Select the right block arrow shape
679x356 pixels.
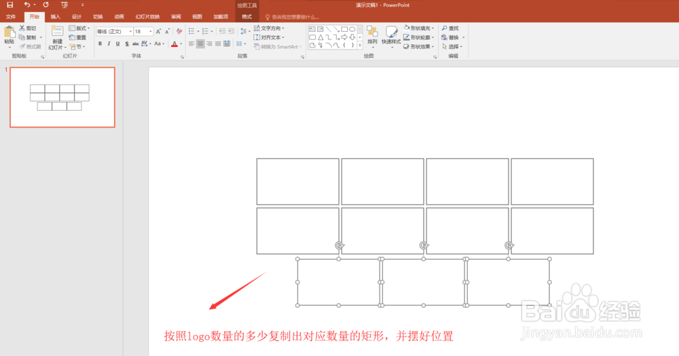344,37
